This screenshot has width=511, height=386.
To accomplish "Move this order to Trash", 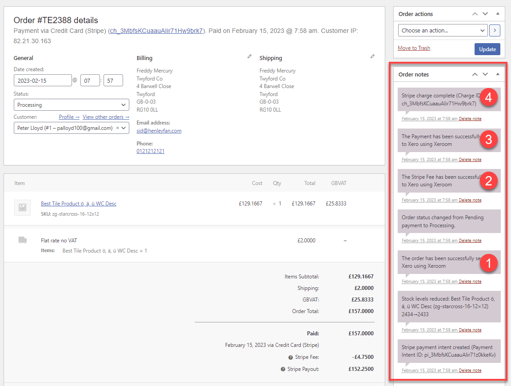I will tap(414, 48).
